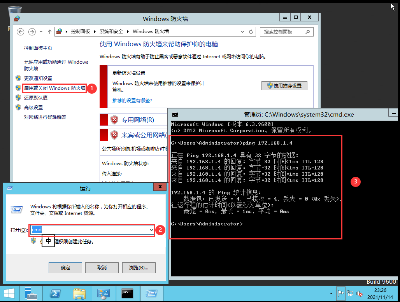This screenshot has height=302, width=400.
Task: Open Control Panel taskbar icon
Action: pyautogui.click(x=104, y=293)
